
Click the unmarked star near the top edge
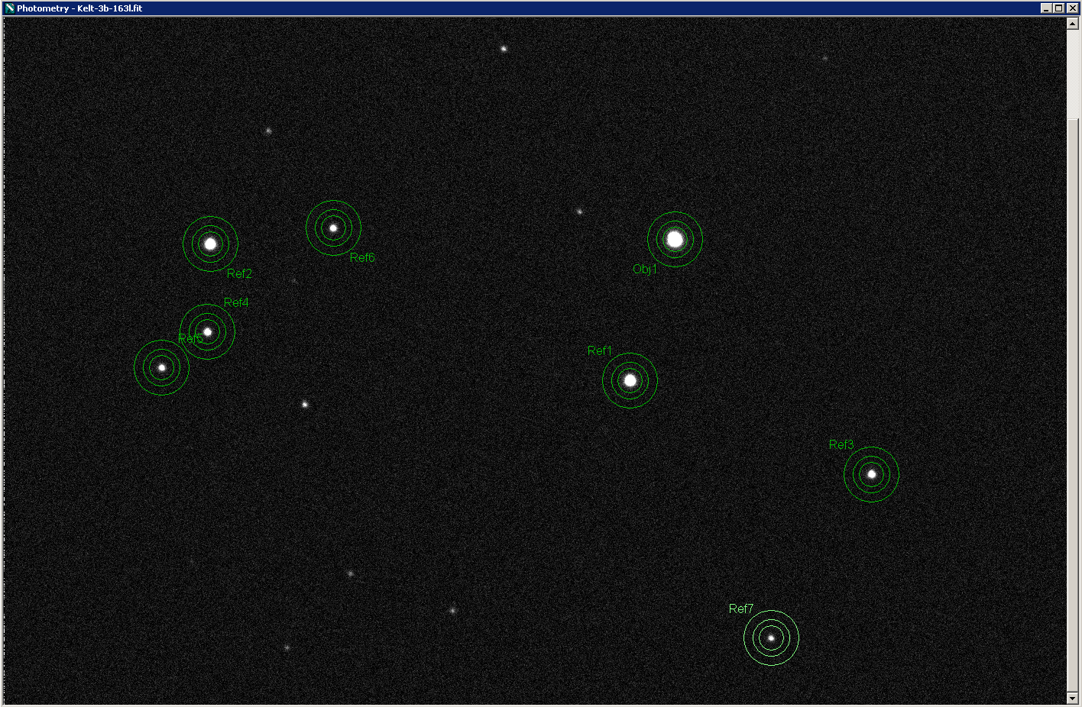[504, 49]
